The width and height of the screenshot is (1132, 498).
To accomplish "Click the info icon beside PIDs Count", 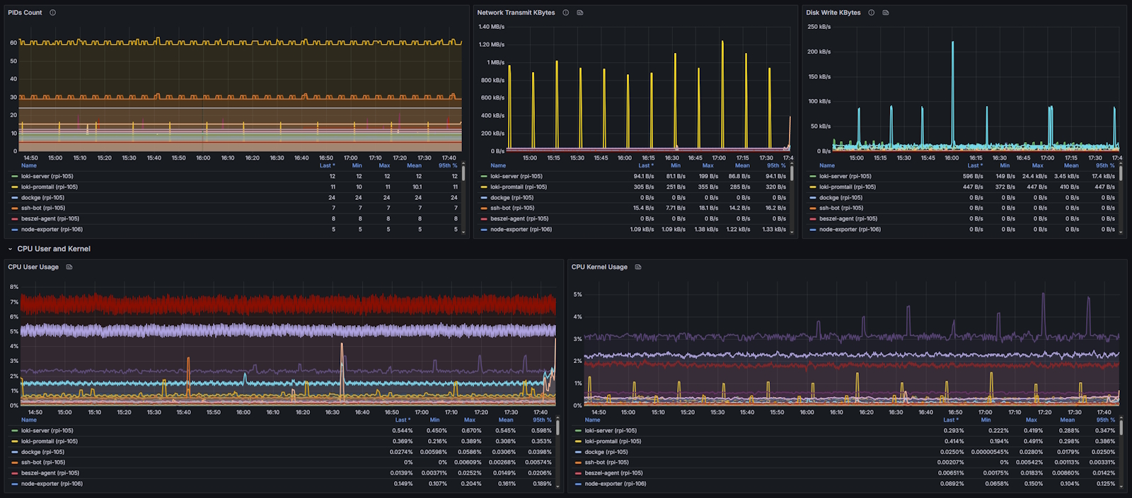I will [x=52, y=13].
